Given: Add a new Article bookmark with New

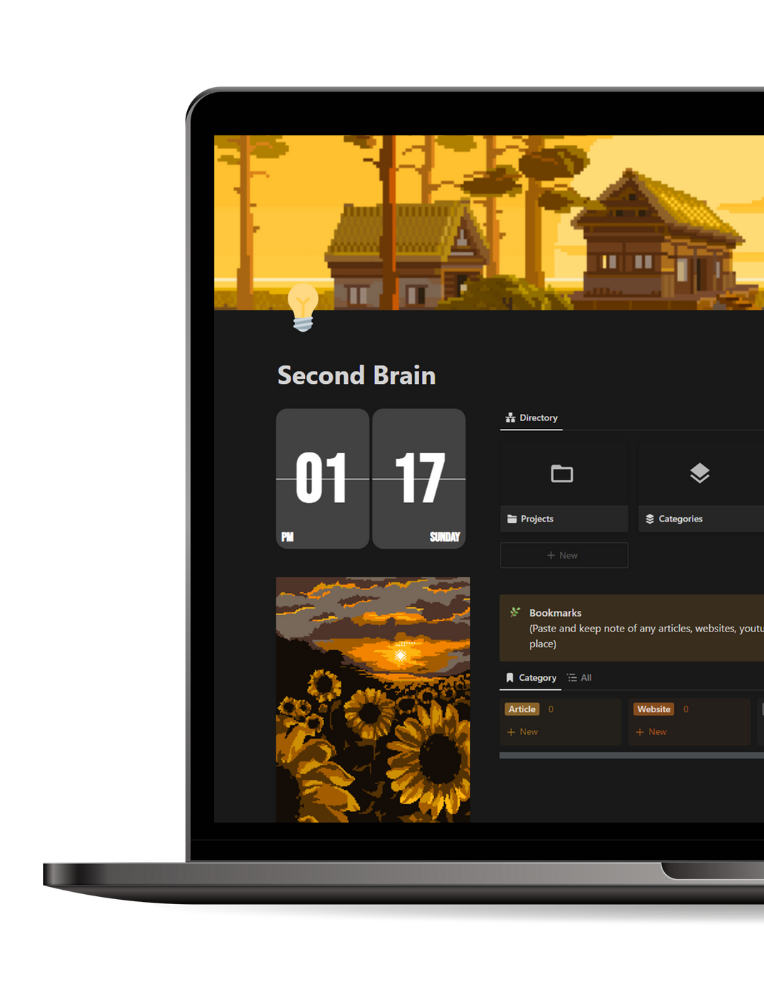Looking at the screenshot, I should [523, 731].
